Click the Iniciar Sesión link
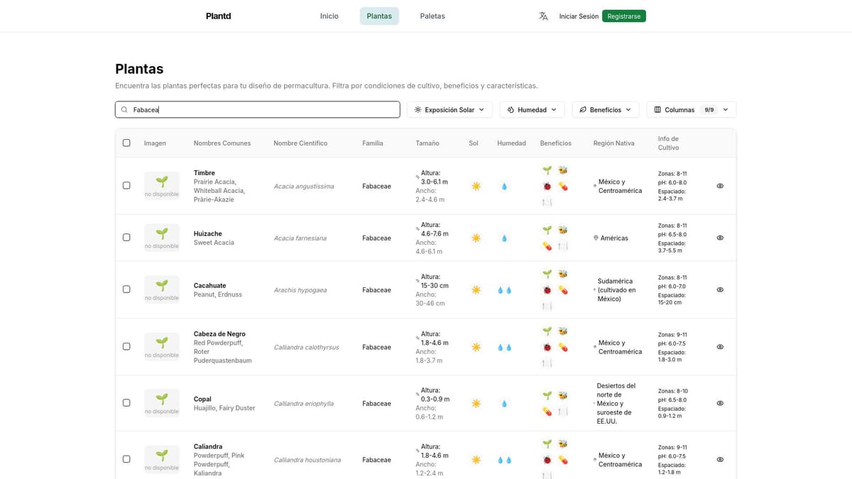The height and width of the screenshot is (479, 852). click(x=579, y=16)
